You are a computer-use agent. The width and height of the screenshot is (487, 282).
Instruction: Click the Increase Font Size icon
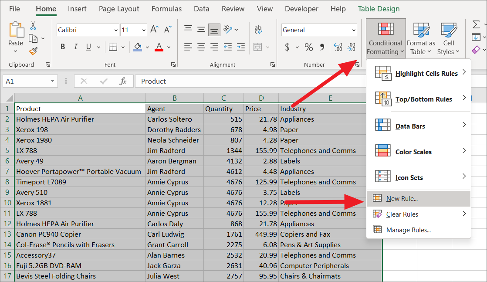[154, 30]
